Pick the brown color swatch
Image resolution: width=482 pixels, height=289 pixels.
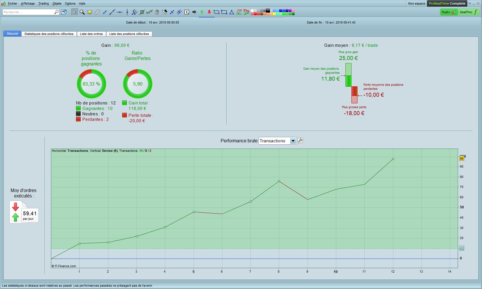(262, 13)
